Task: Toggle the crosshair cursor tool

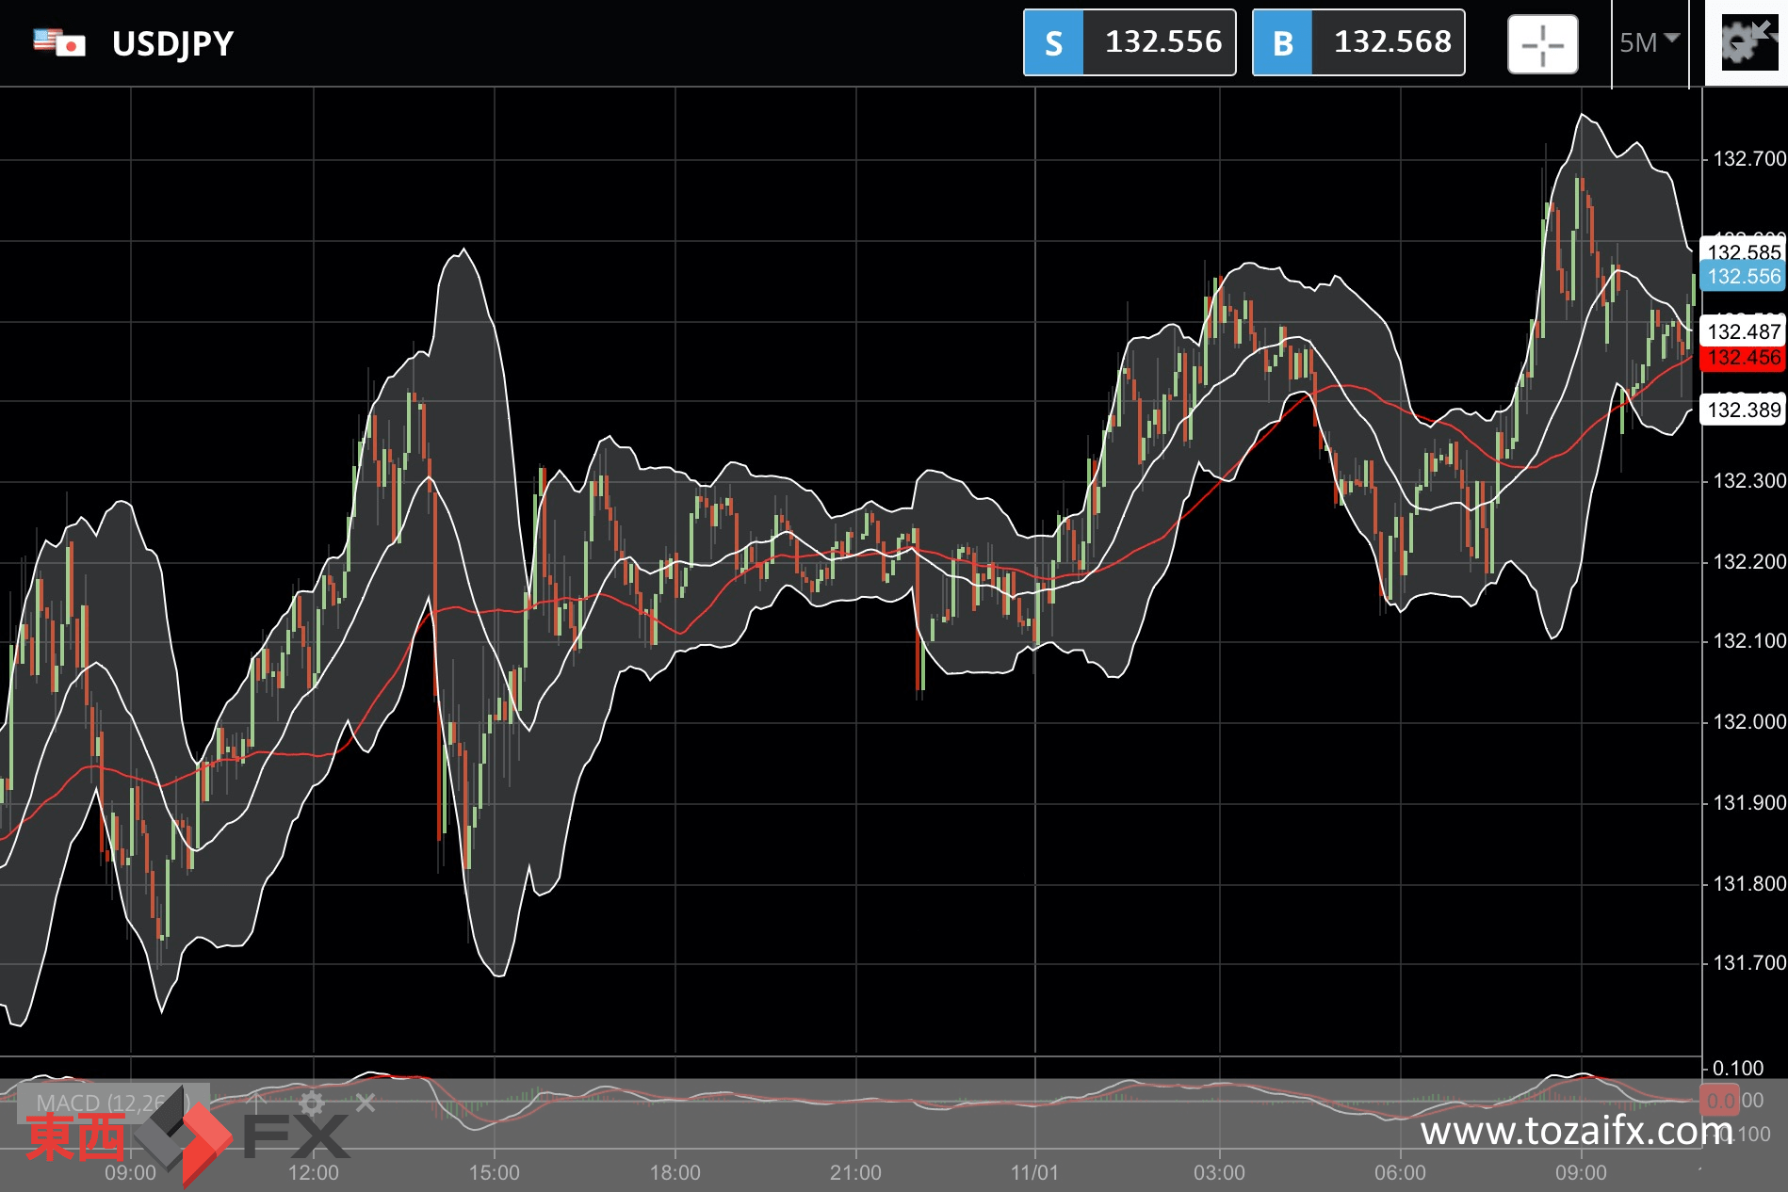Action: 1542,44
